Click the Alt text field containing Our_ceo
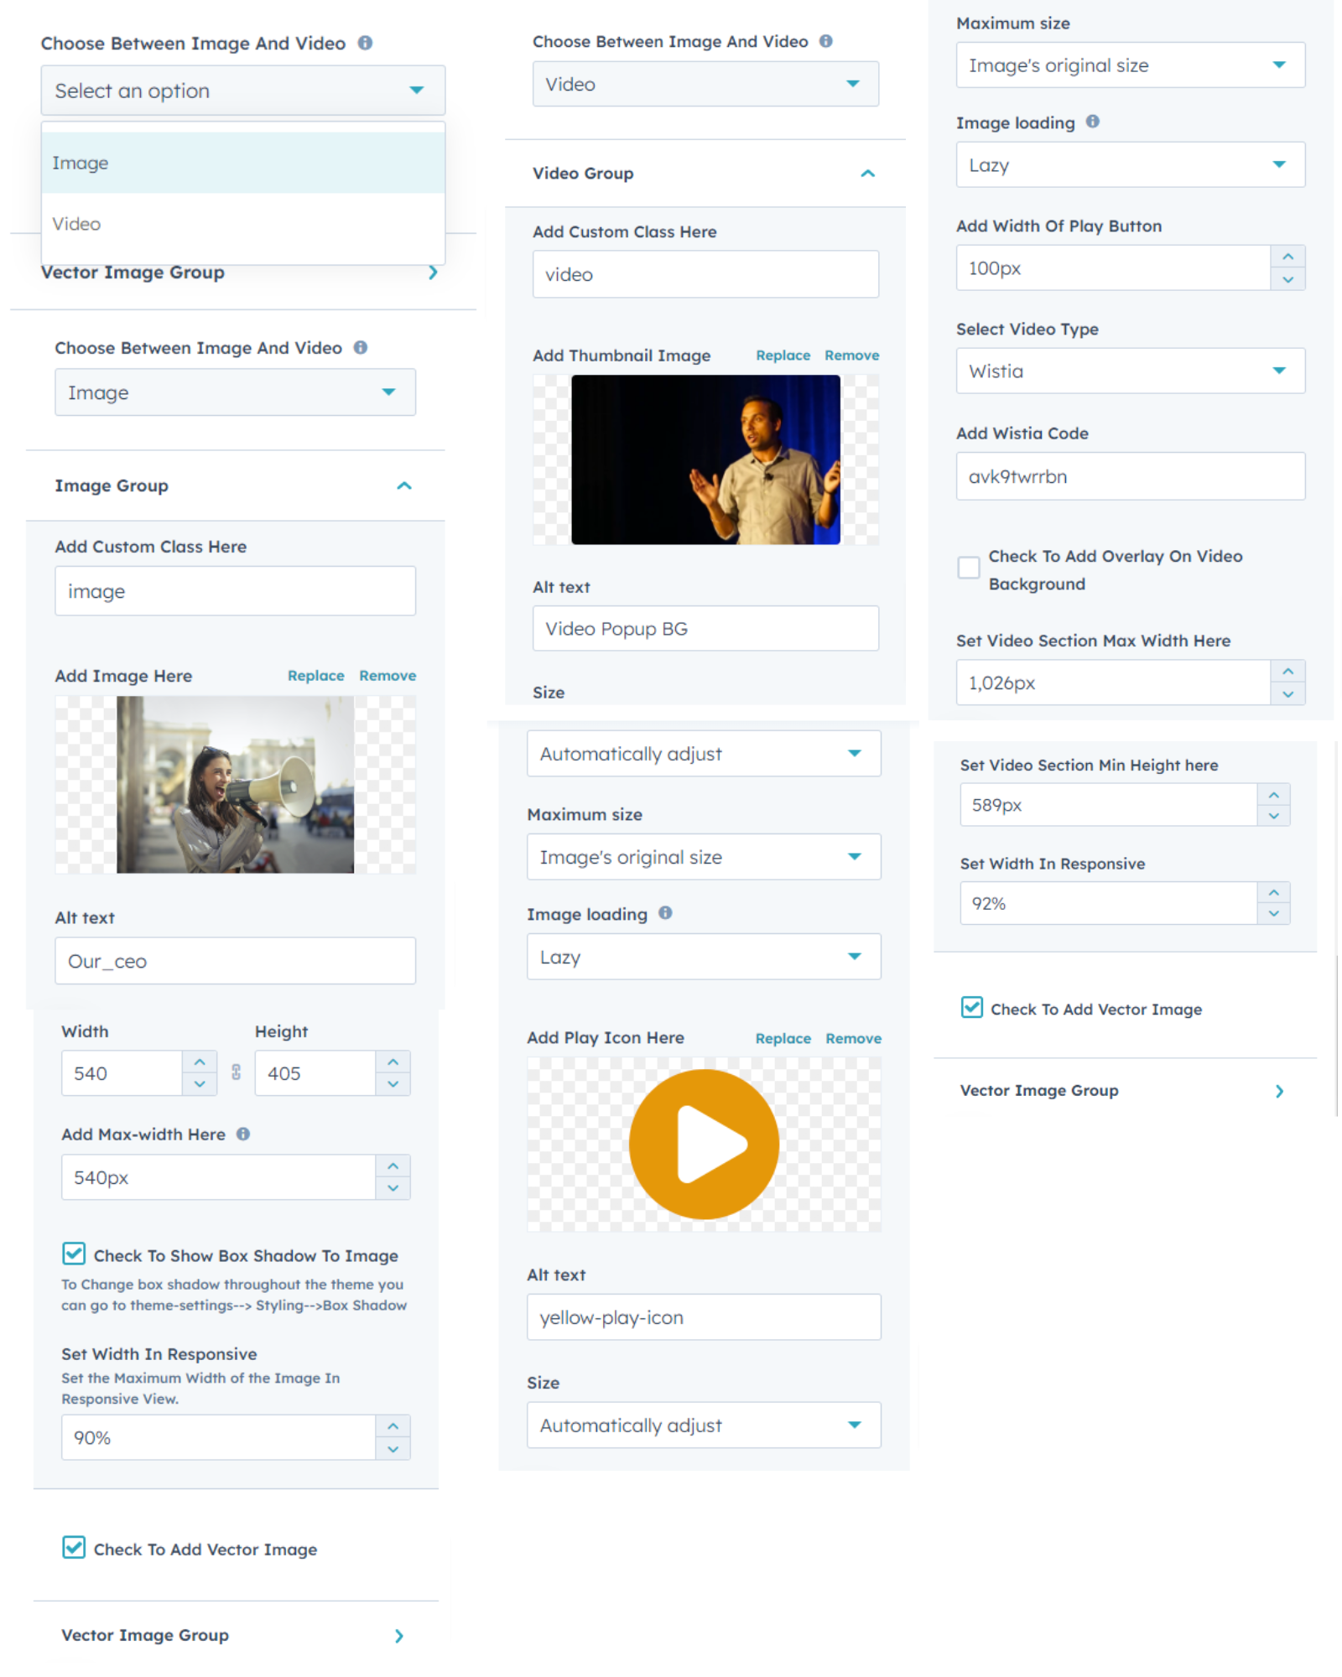This screenshot has width=1342, height=1677. 235,961
